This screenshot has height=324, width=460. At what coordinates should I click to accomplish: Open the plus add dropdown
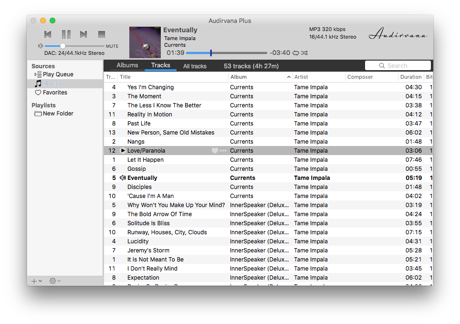[x=37, y=281]
